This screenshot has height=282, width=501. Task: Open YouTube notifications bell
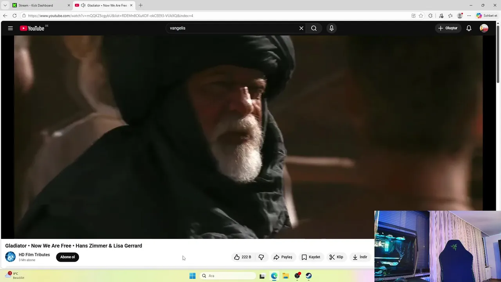click(469, 28)
